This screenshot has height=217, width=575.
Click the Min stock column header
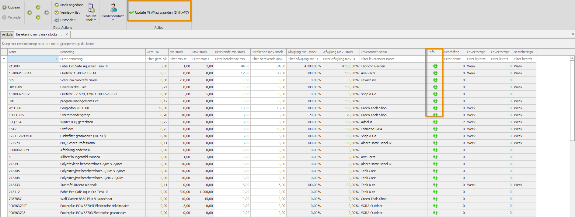(x=180, y=52)
